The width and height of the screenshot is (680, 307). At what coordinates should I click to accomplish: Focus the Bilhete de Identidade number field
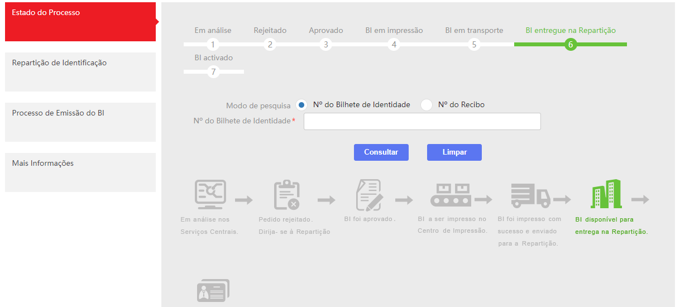[x=422, y=122]
